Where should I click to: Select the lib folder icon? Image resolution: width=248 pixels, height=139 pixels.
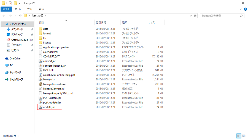[41, 38]
